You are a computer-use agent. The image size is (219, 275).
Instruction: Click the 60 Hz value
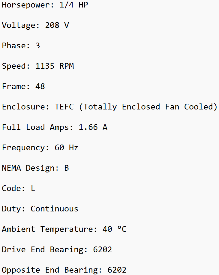(66, 148)
